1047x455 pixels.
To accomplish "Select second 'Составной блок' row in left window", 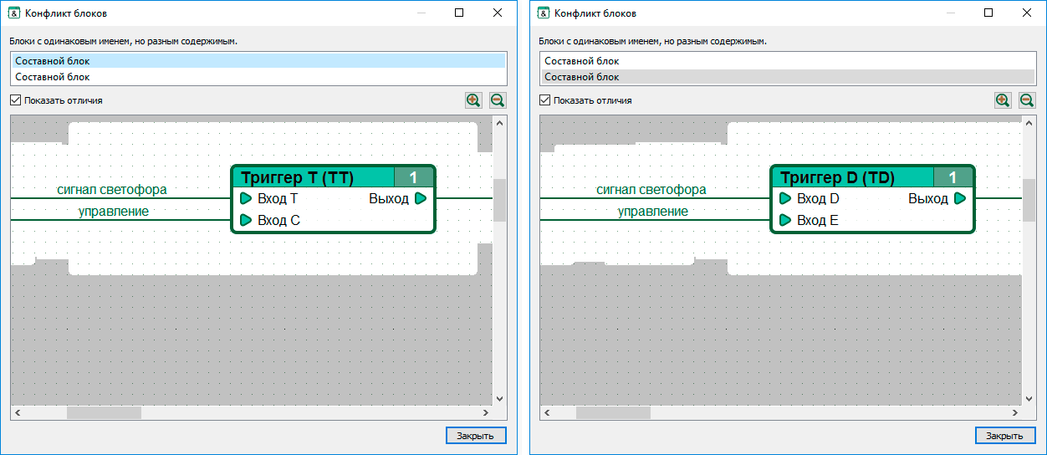I will 258,76.
